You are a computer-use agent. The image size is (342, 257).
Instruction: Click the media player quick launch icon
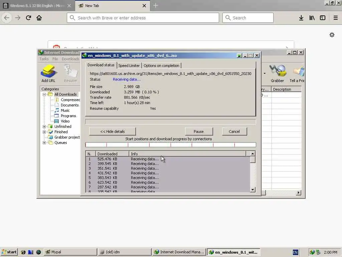38,252
